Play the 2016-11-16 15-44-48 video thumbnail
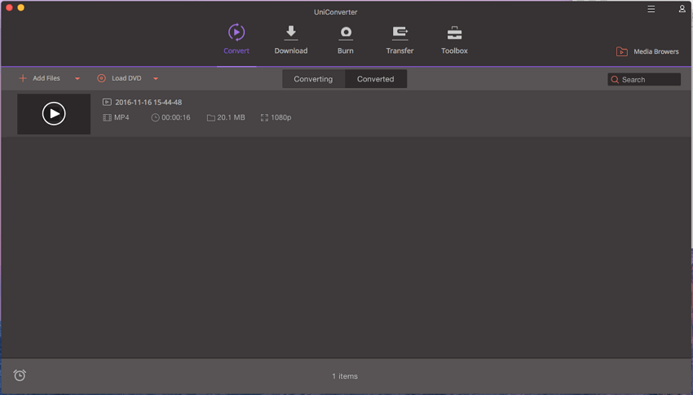The width and height of the screenshot is (693, 395). [x=54, y=114]
